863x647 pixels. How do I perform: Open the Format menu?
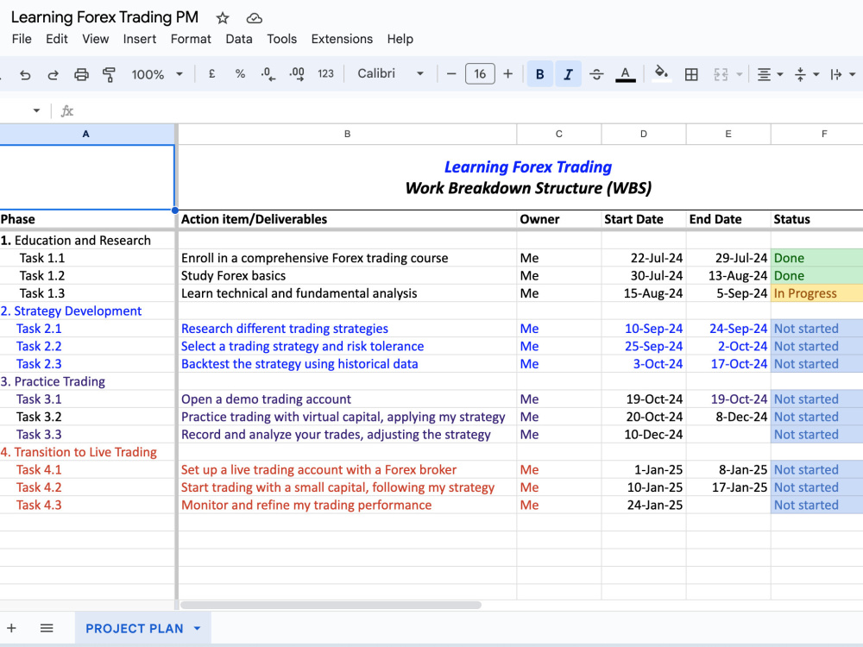191,39
